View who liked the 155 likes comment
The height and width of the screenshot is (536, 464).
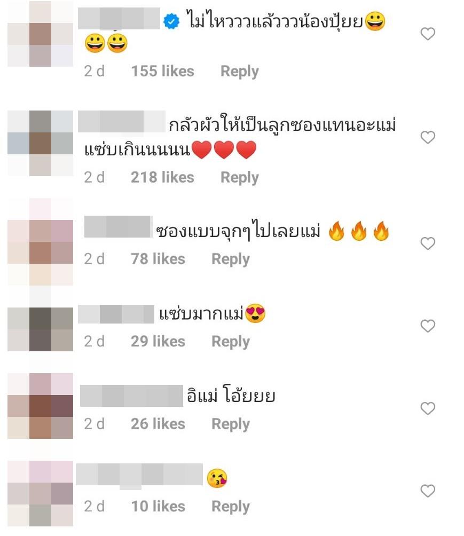(x=163, y=71)
